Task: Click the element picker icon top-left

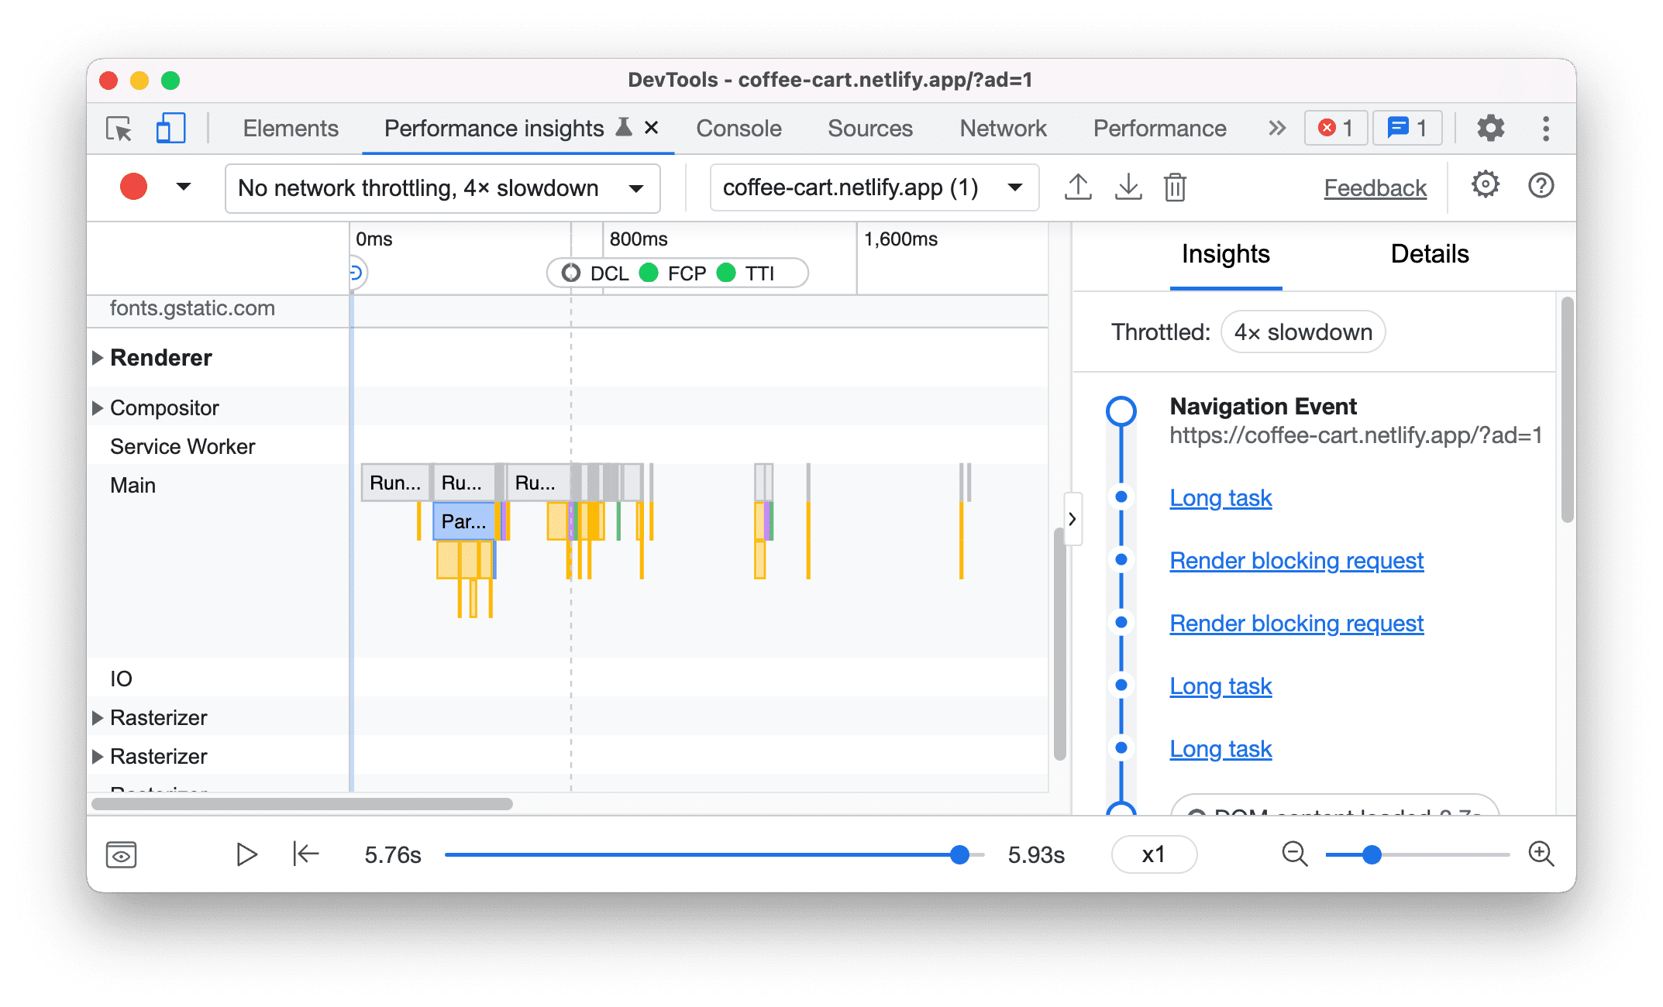Action: (119, 129)
